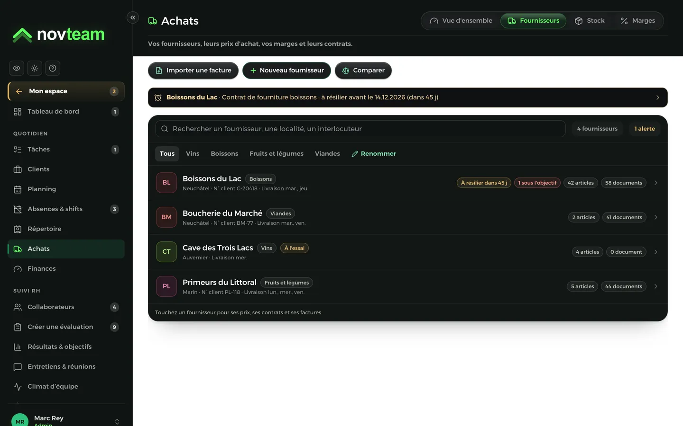
Task: Expand the Primeurs du Littoral row chevron
Action: [656, 286]
